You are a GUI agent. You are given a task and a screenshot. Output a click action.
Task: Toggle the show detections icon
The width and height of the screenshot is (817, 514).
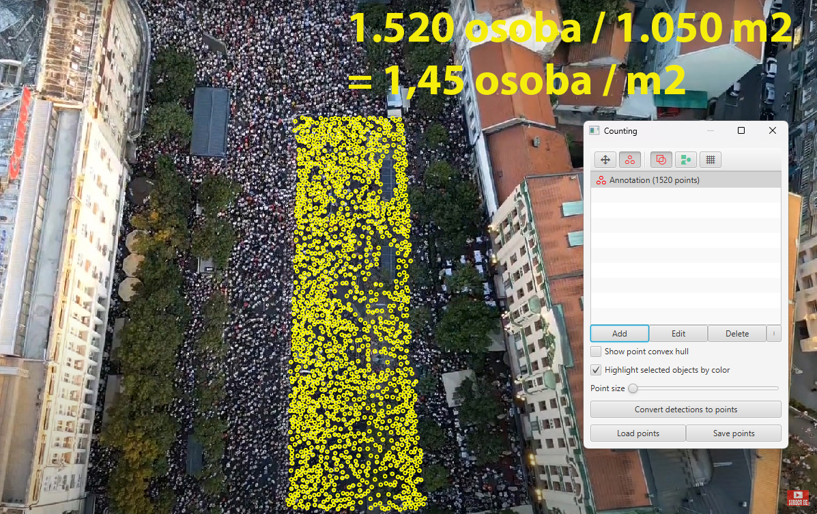[x=685, y=160]
